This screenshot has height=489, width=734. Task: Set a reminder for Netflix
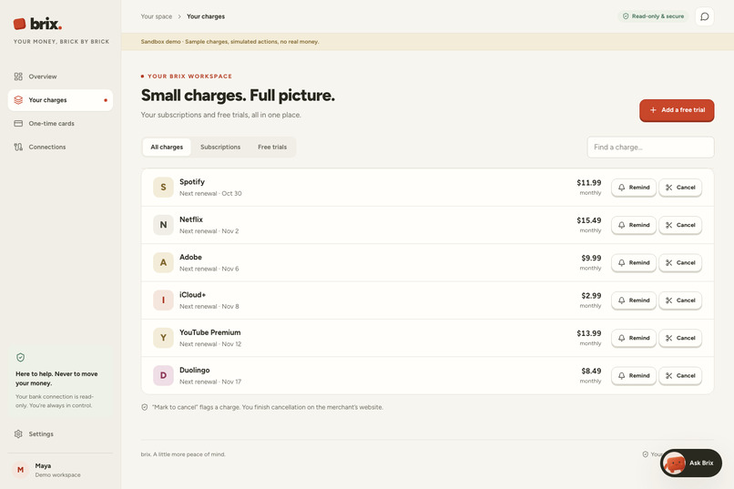click(x=634, y=225)
